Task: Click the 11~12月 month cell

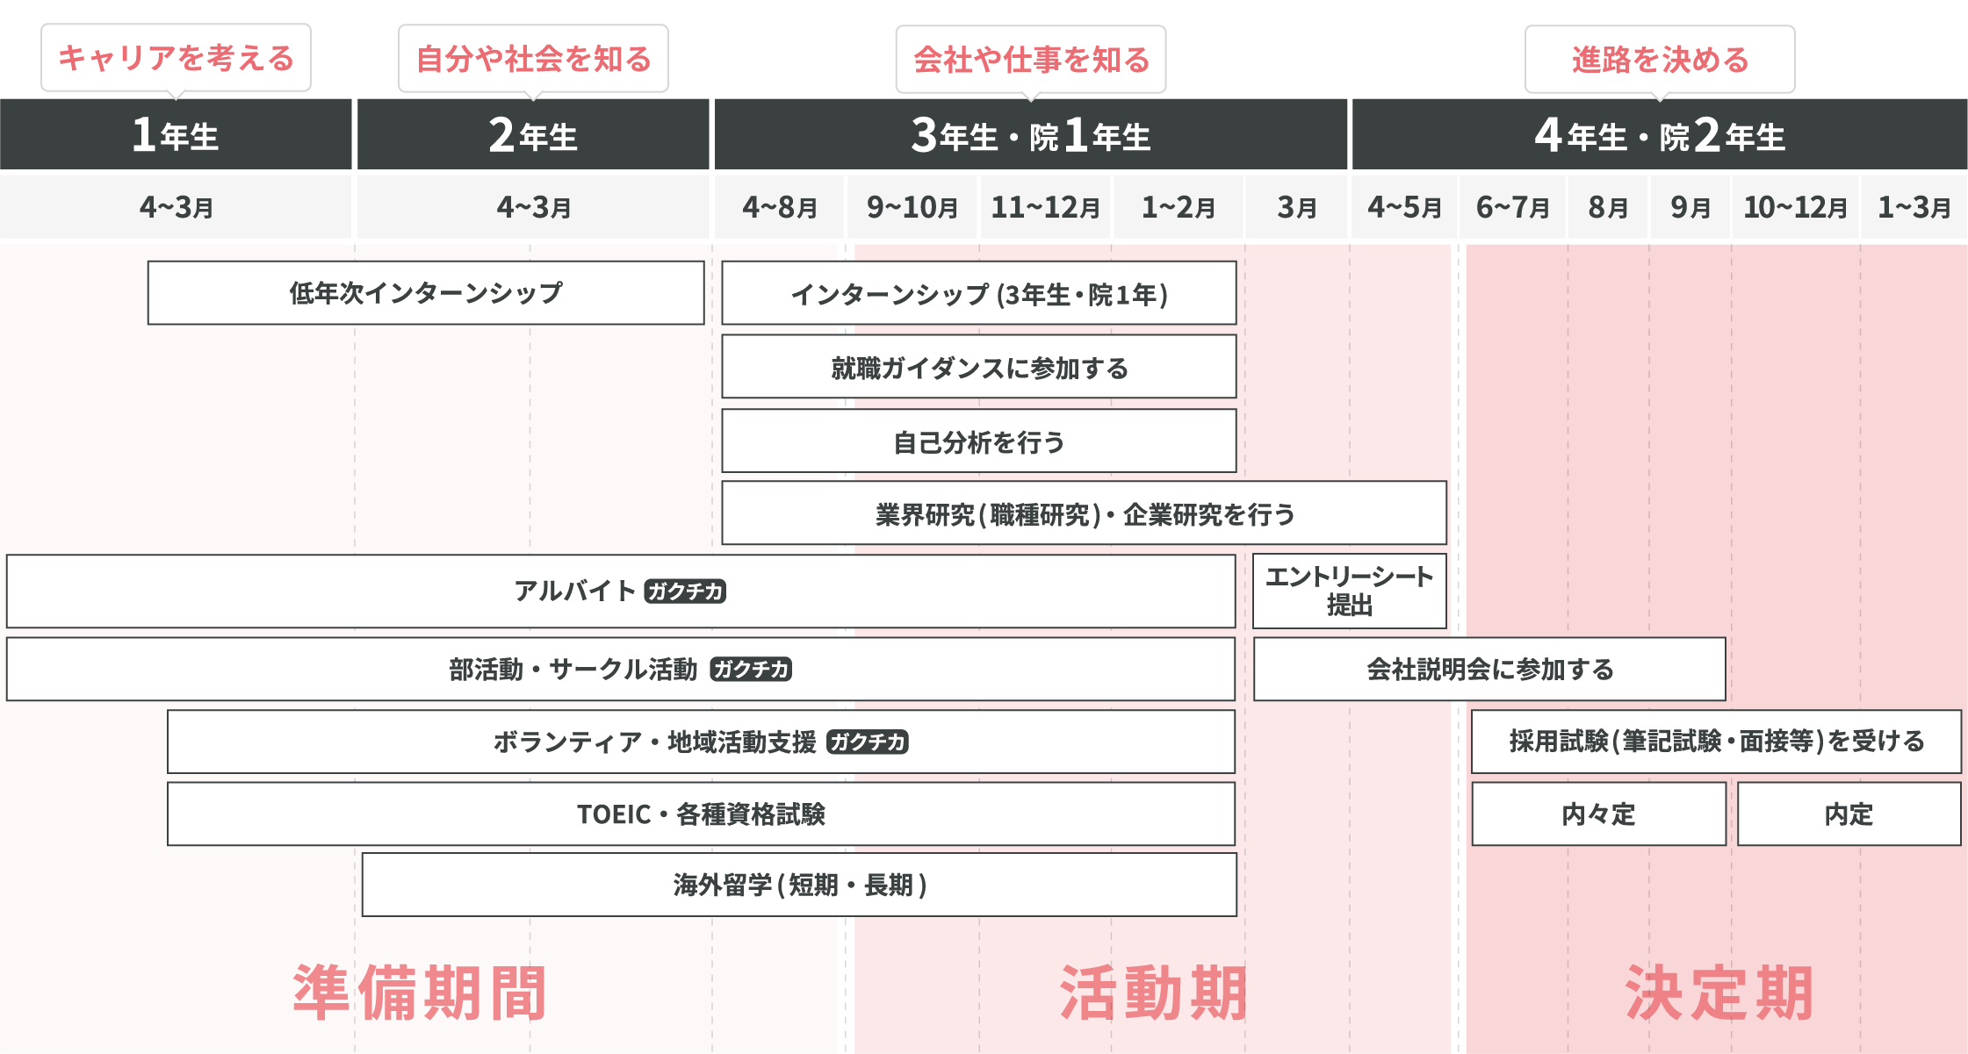Action: coord(1045,207)
